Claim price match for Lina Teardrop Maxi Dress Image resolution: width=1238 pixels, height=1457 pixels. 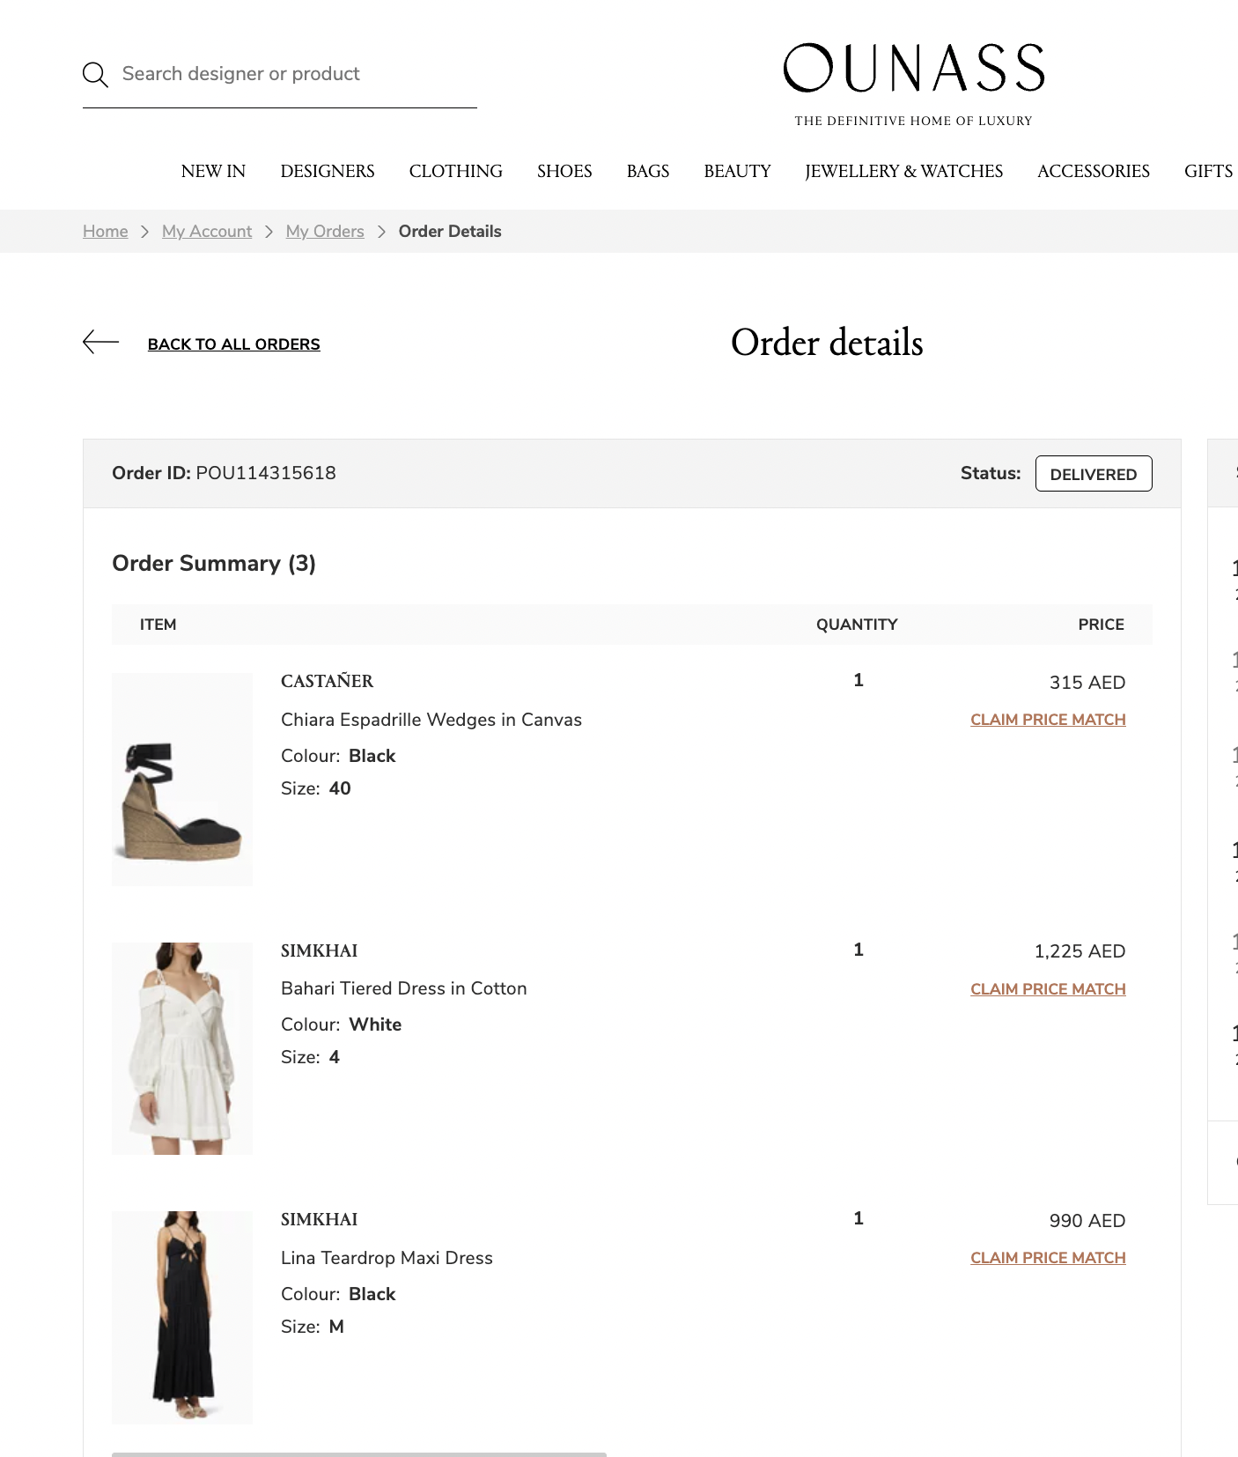point(1048,1258)
